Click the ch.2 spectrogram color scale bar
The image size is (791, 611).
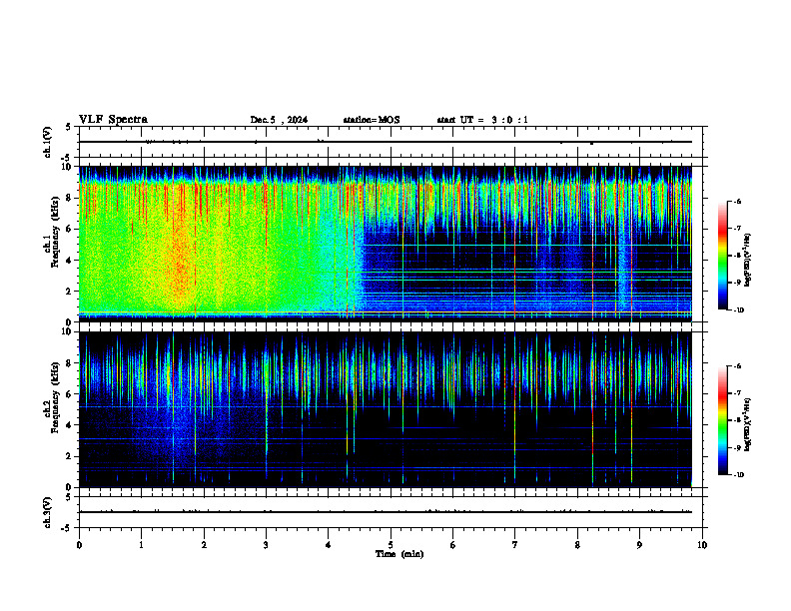[x=722, y=420]
